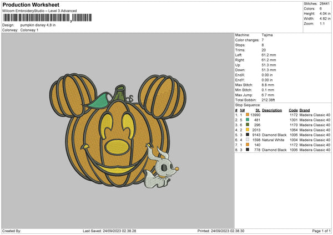Click the barcode under the worksheet title
Screen dimensions: 333x235
pyautogui.click(x=47, y=18)
